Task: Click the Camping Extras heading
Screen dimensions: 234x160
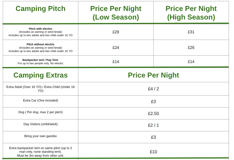Action: (41, 75)
